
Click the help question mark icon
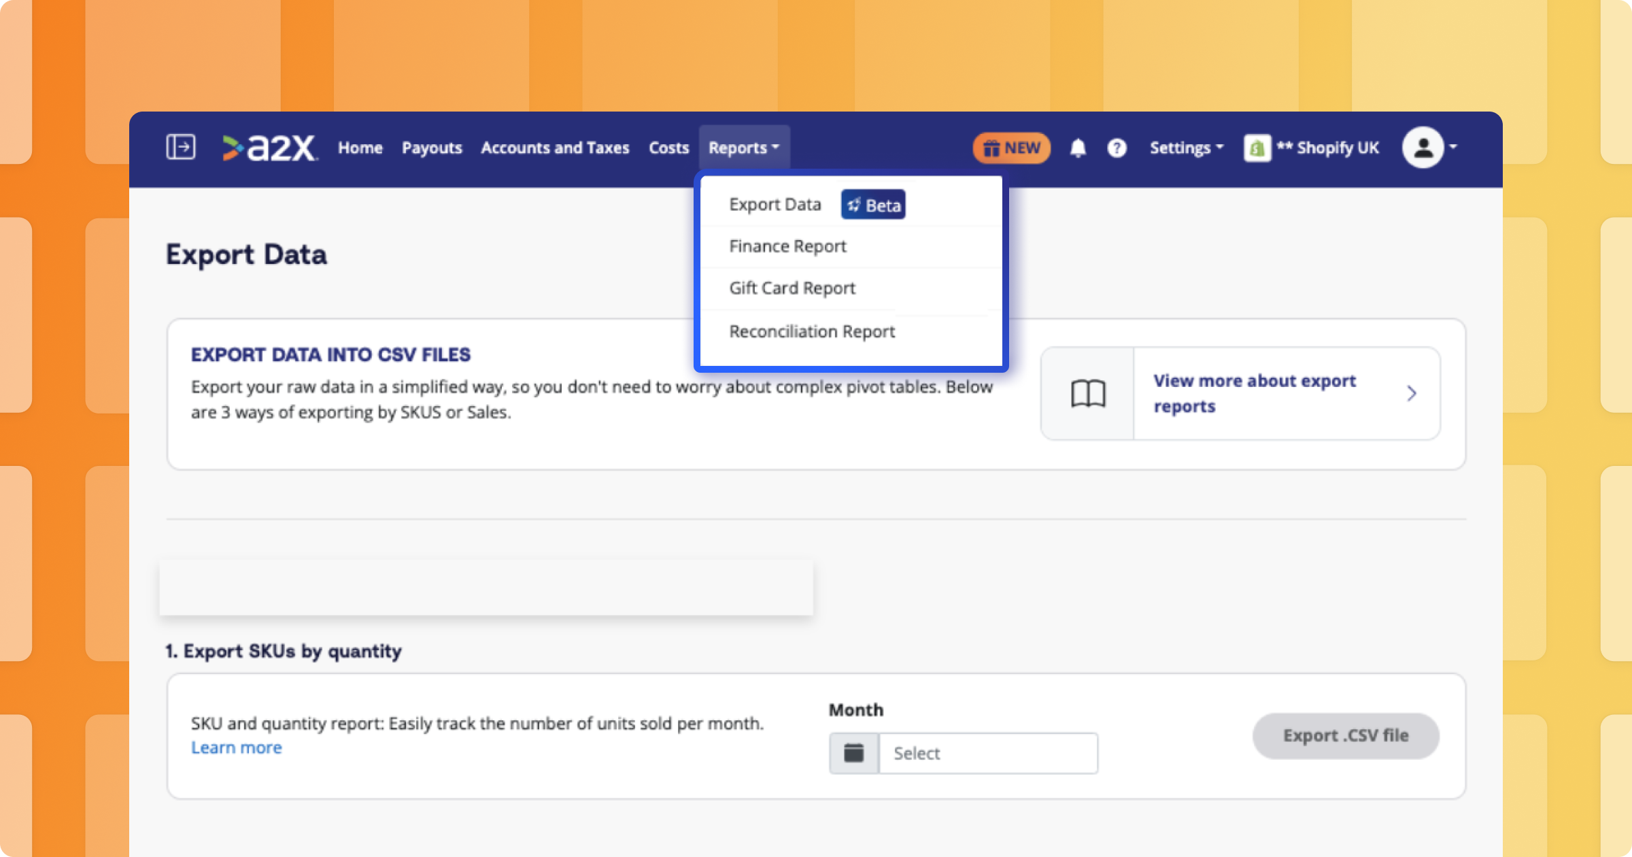[1117, 147]
